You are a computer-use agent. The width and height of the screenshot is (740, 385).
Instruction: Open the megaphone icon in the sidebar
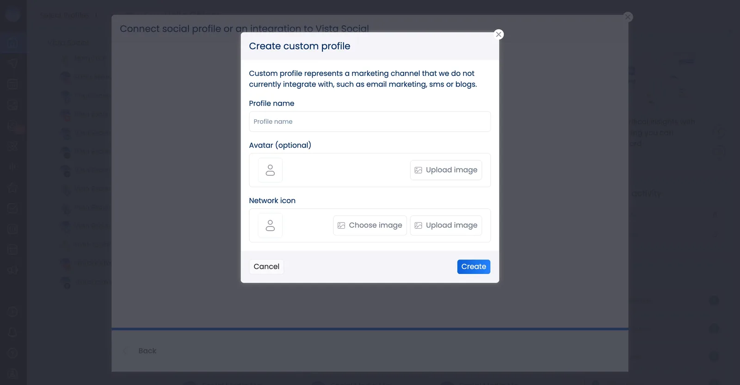pyautogui.click(x=13, y=270)
